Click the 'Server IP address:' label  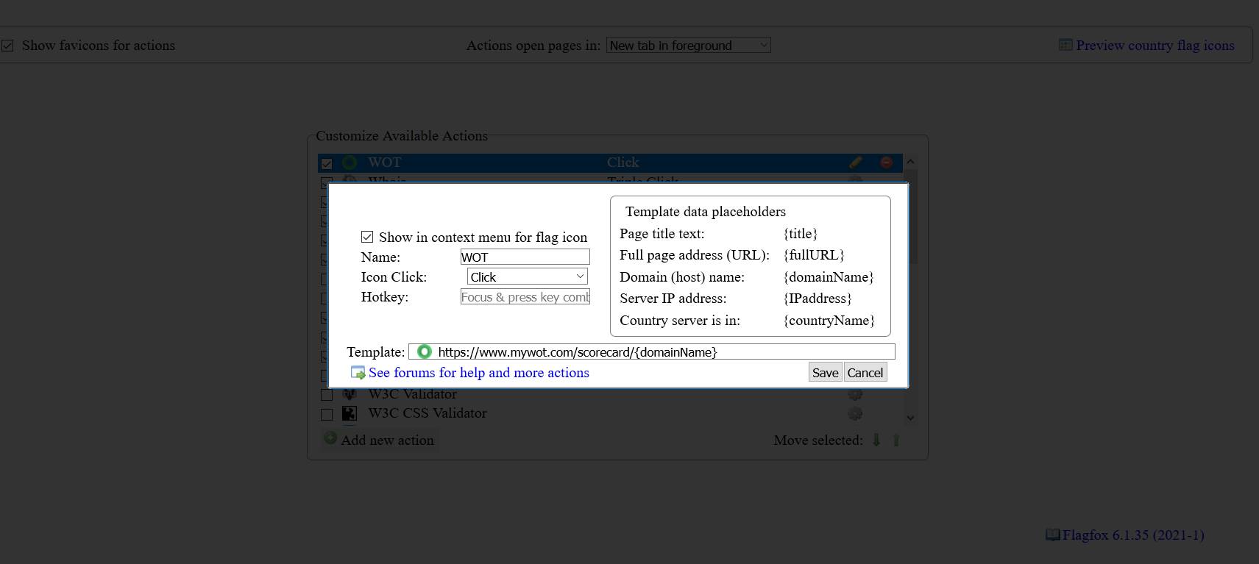[673, 299]
